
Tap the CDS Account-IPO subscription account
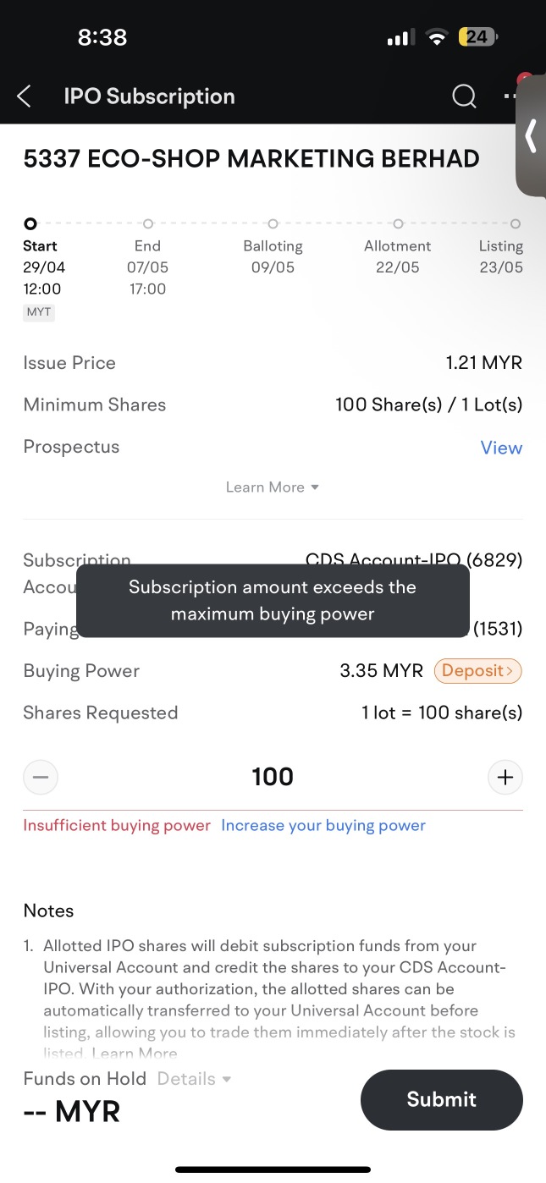point(414,560)
